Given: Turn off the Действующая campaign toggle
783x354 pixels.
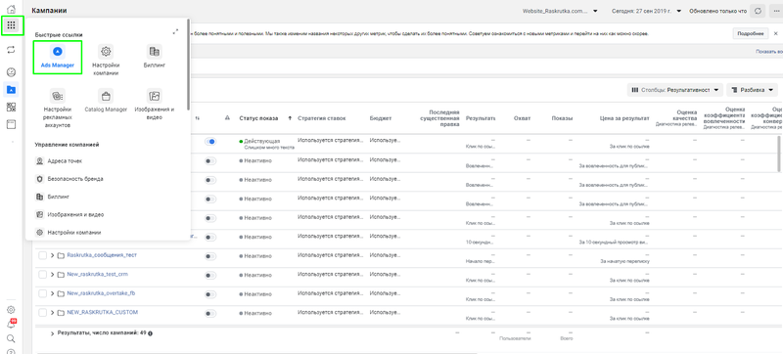Looking at the screenshot, I should pos(210,142).
